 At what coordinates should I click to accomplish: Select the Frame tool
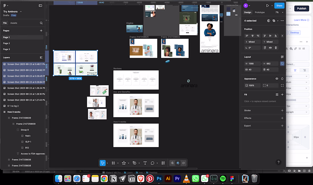click(x=113, y=163)
